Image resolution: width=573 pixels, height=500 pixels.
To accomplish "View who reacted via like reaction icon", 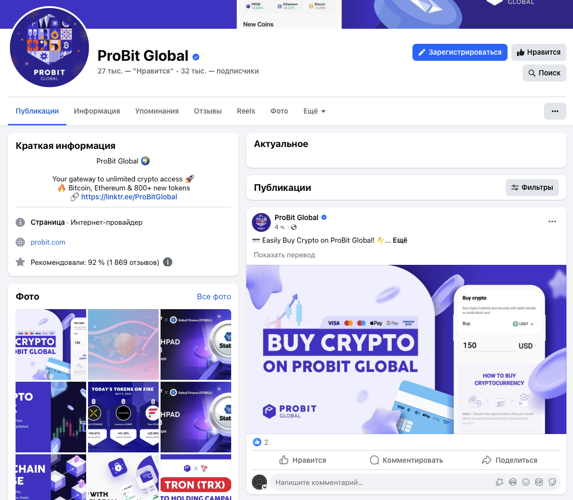I will click(257, 442).
